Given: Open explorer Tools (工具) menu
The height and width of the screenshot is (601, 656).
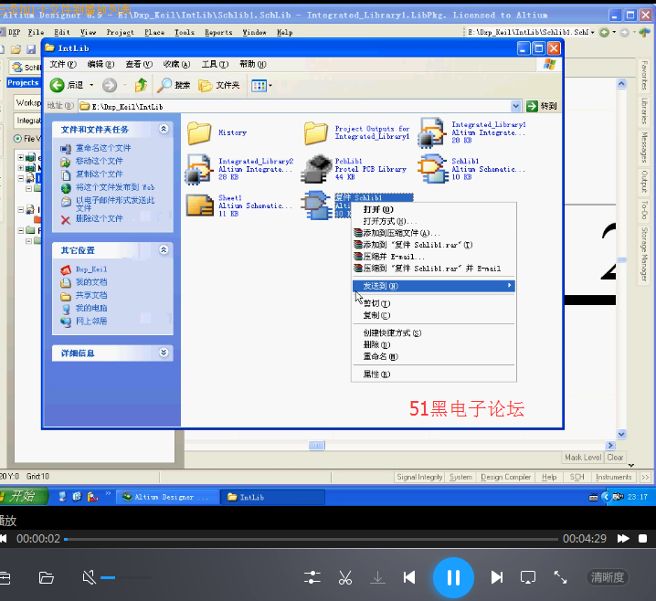Looking at the screenshot, I should 215,64.
